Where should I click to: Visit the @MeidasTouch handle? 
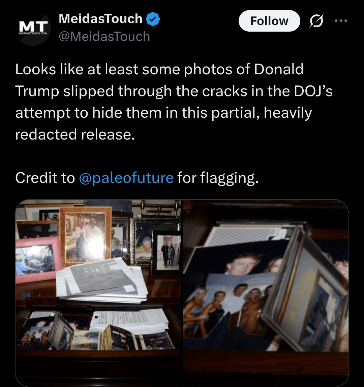104,37
